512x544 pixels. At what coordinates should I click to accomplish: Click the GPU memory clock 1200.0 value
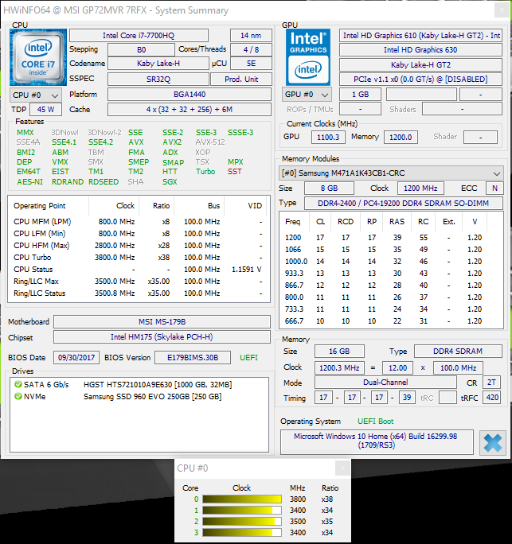401,137
